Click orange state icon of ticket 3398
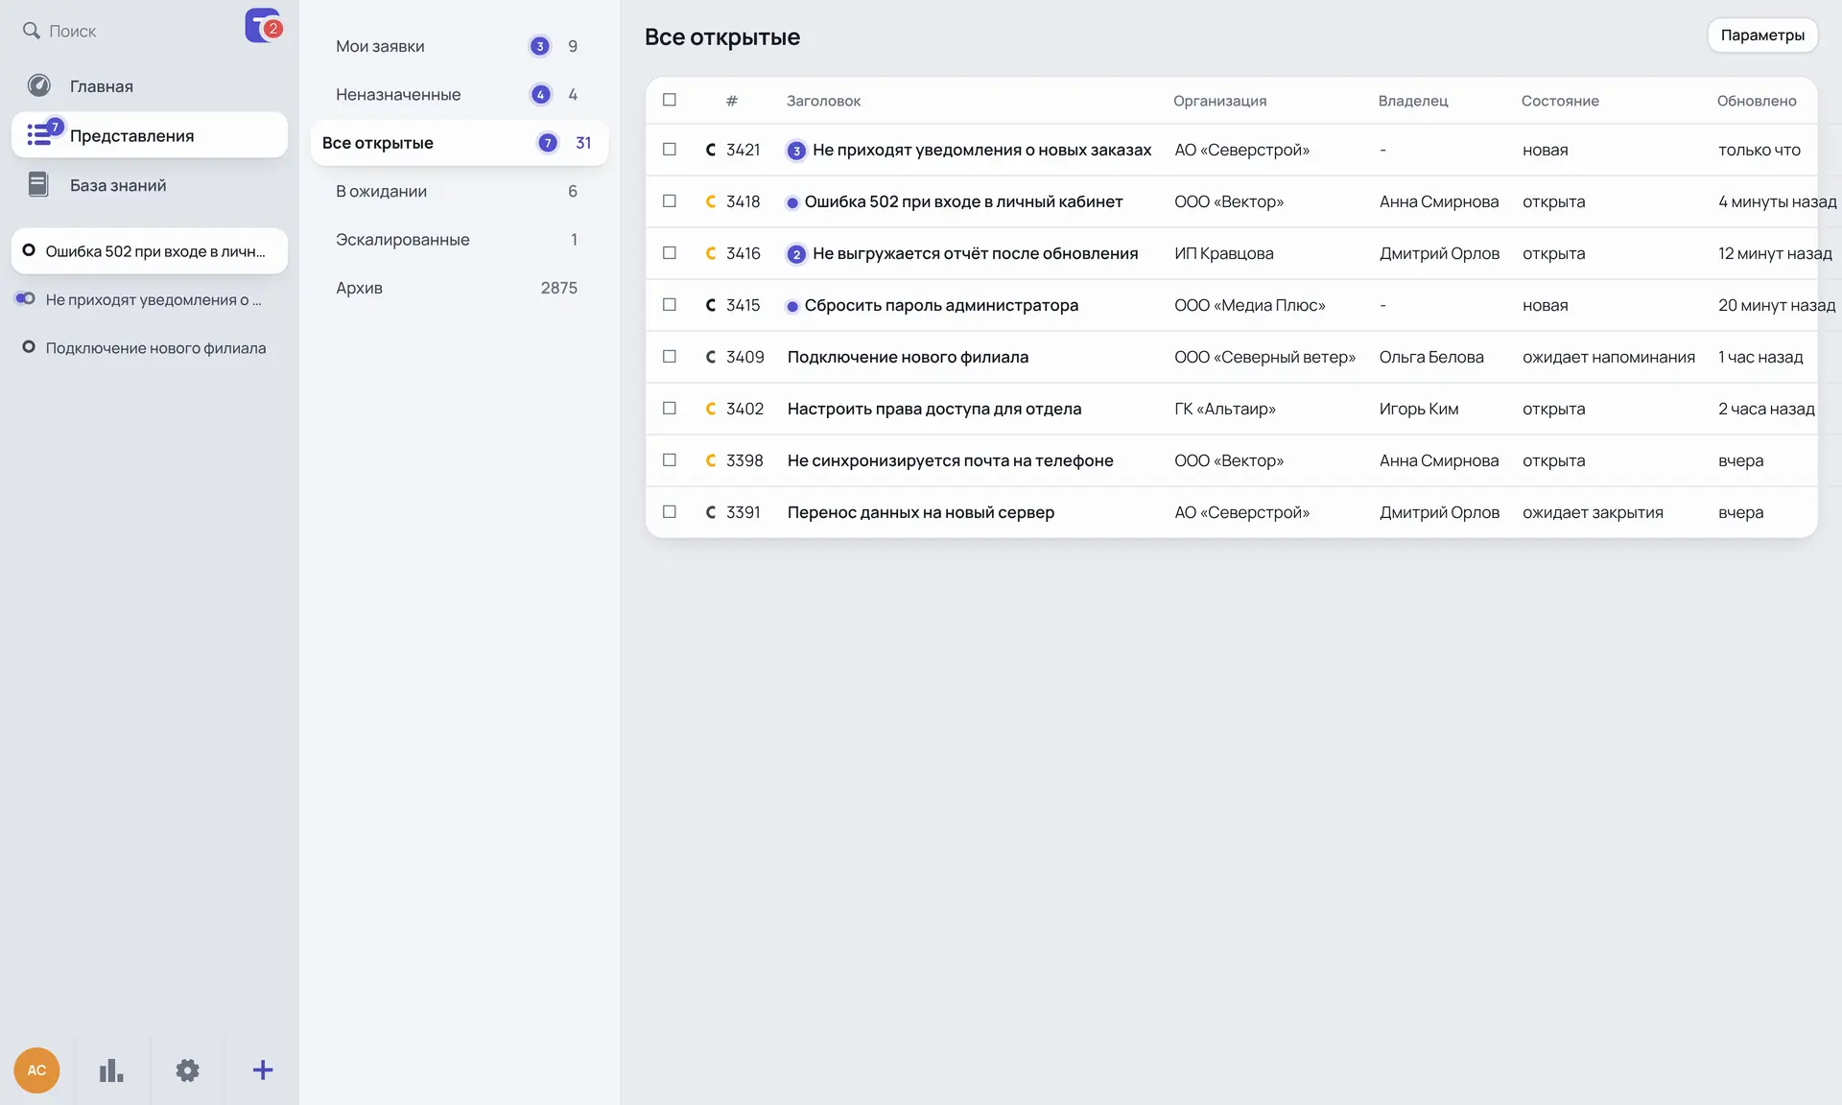The height and width of the screenshot is (1105, 1842). coord(711,460)
